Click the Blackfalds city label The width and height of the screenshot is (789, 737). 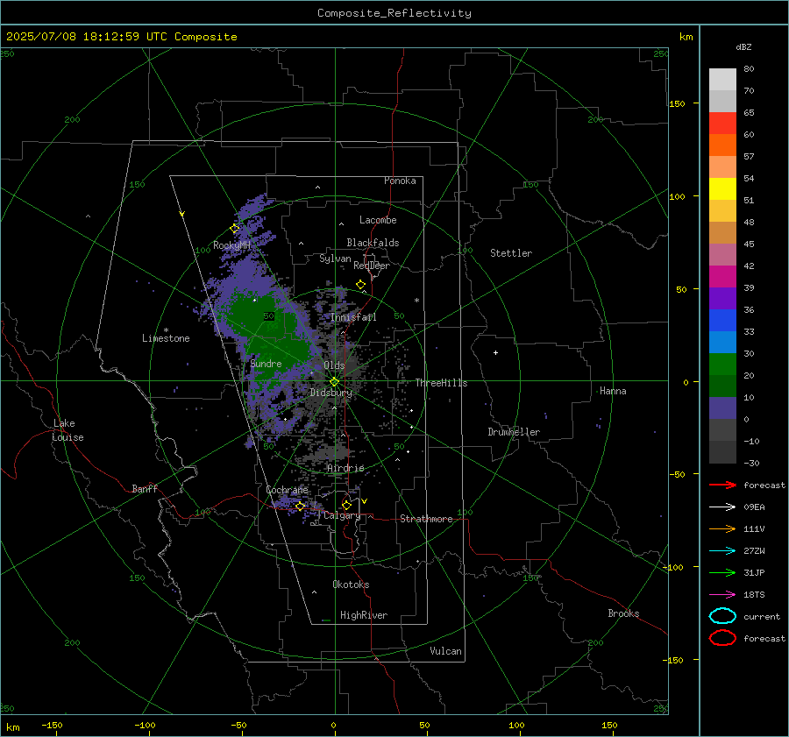[373, 243]
